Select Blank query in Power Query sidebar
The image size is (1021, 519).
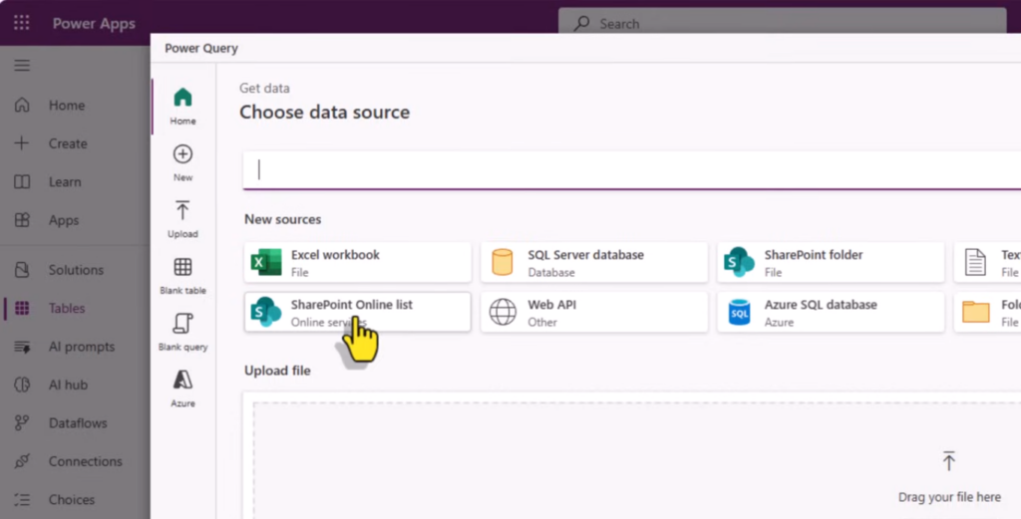coord(183,333)
